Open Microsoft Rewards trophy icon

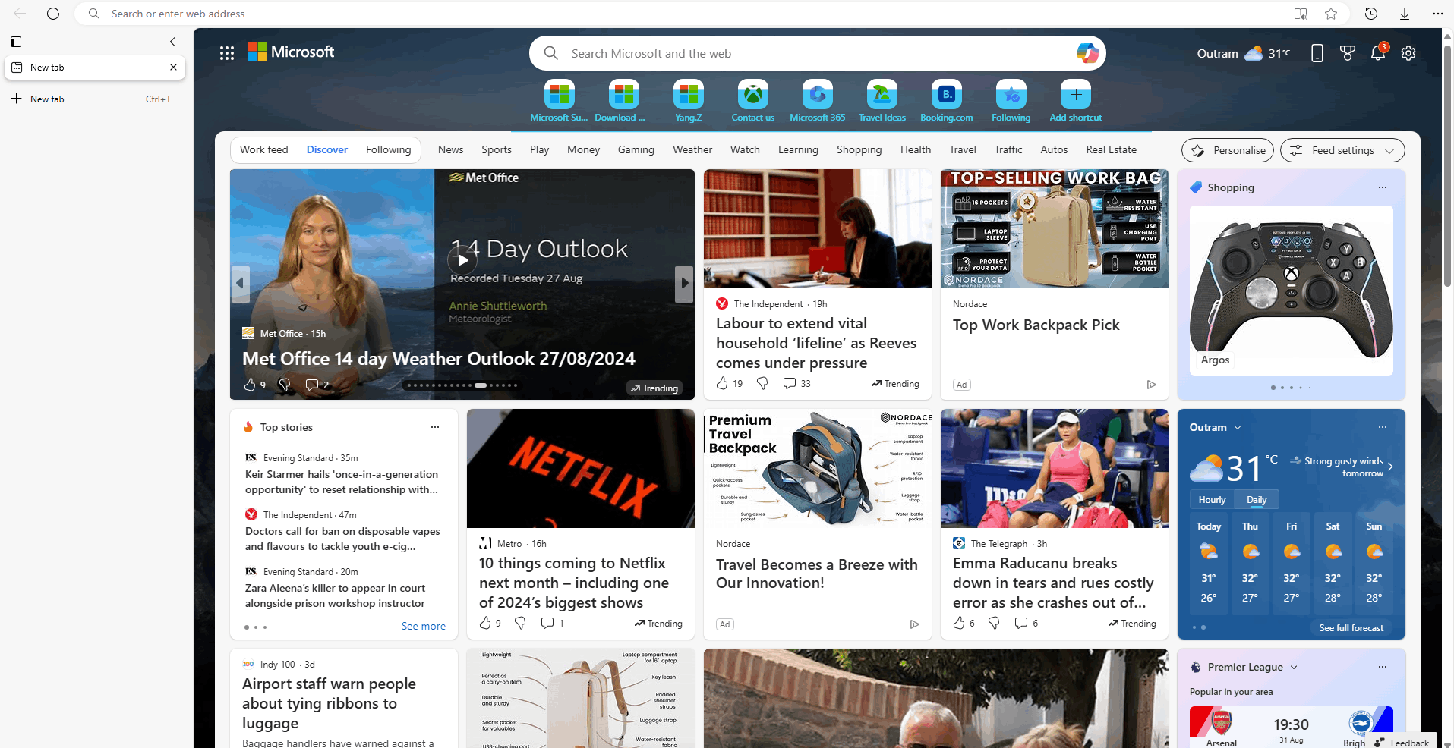1348,53
